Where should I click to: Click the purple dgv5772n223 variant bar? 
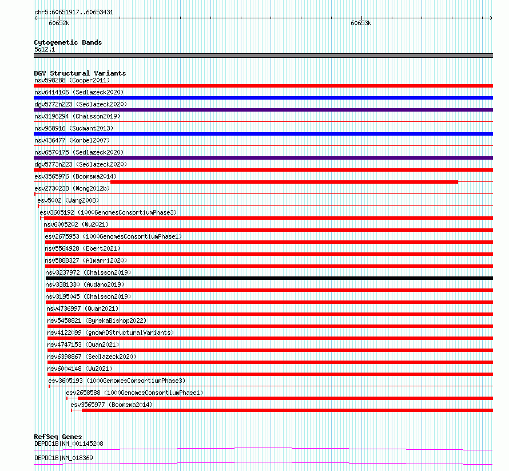[263, 110]
